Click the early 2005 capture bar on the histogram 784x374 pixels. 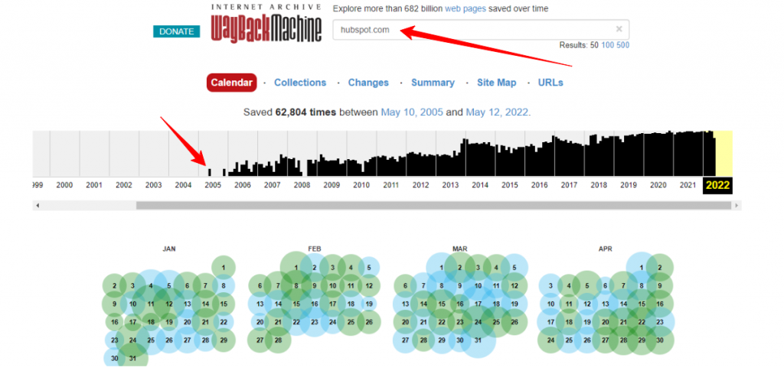(x=210, y=172)
